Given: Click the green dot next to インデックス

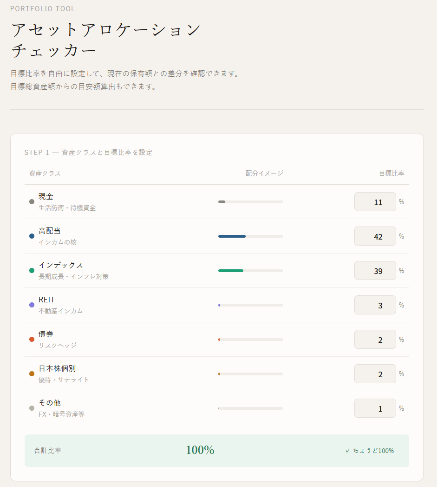Looking at the screenshot, I should point(32,271).
